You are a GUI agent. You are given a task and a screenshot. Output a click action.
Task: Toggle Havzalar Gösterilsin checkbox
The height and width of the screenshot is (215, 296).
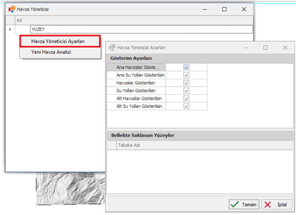click(186, 83)
